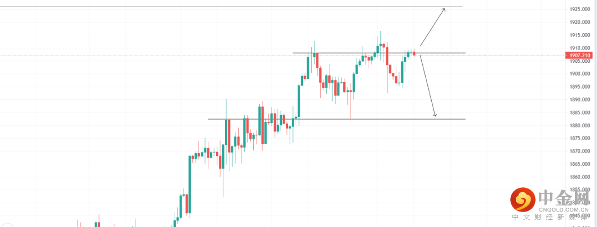
Task: Select the lower horizontal support line near 1882
Action: point(332,119)
